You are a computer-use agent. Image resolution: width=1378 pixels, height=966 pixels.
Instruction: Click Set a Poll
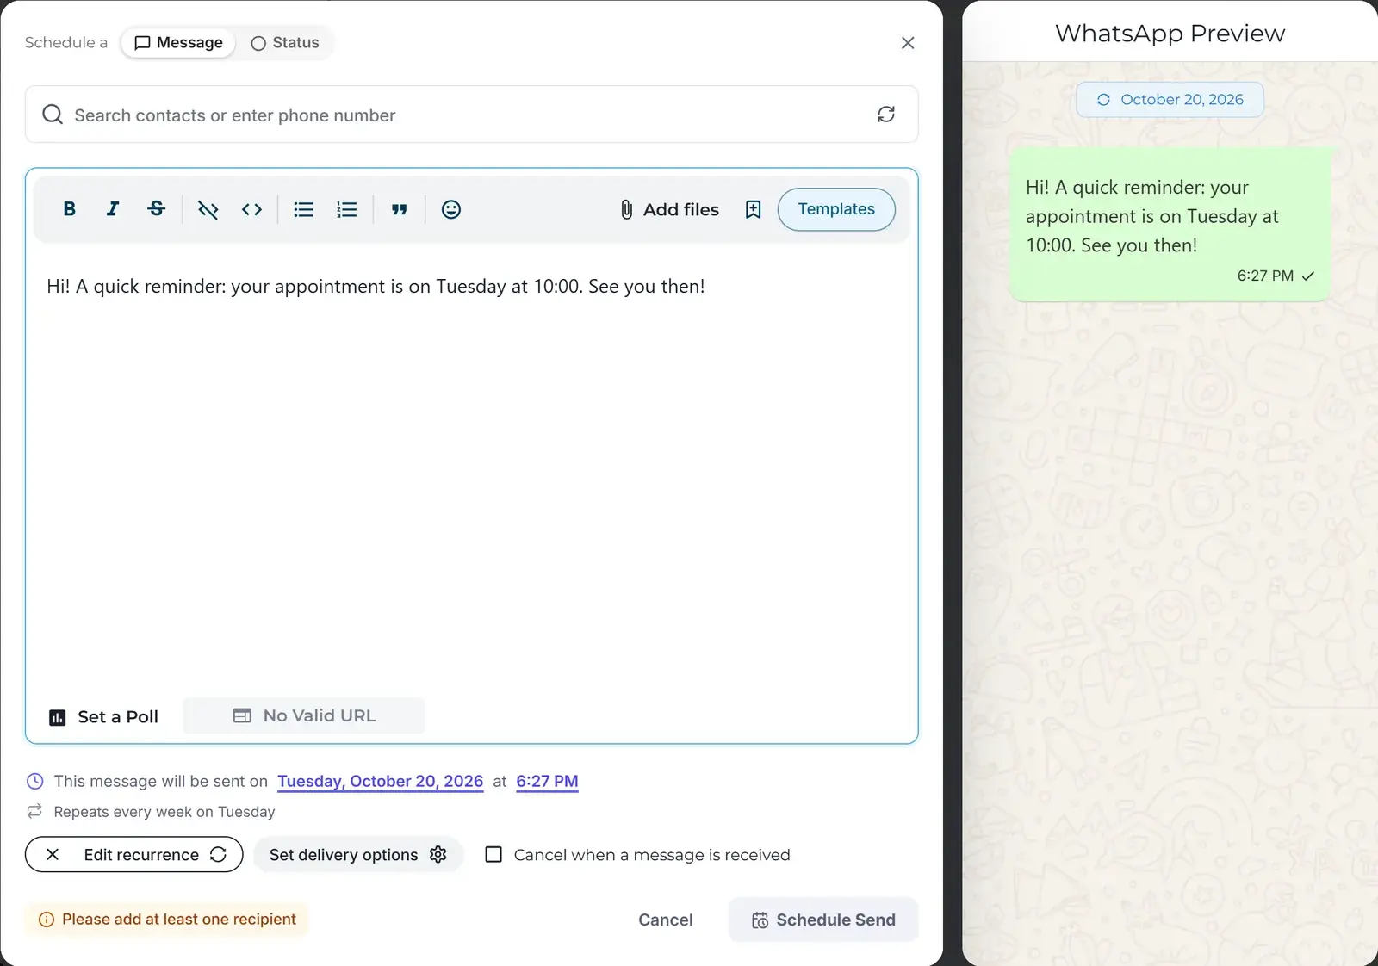[x=104, y=716]
